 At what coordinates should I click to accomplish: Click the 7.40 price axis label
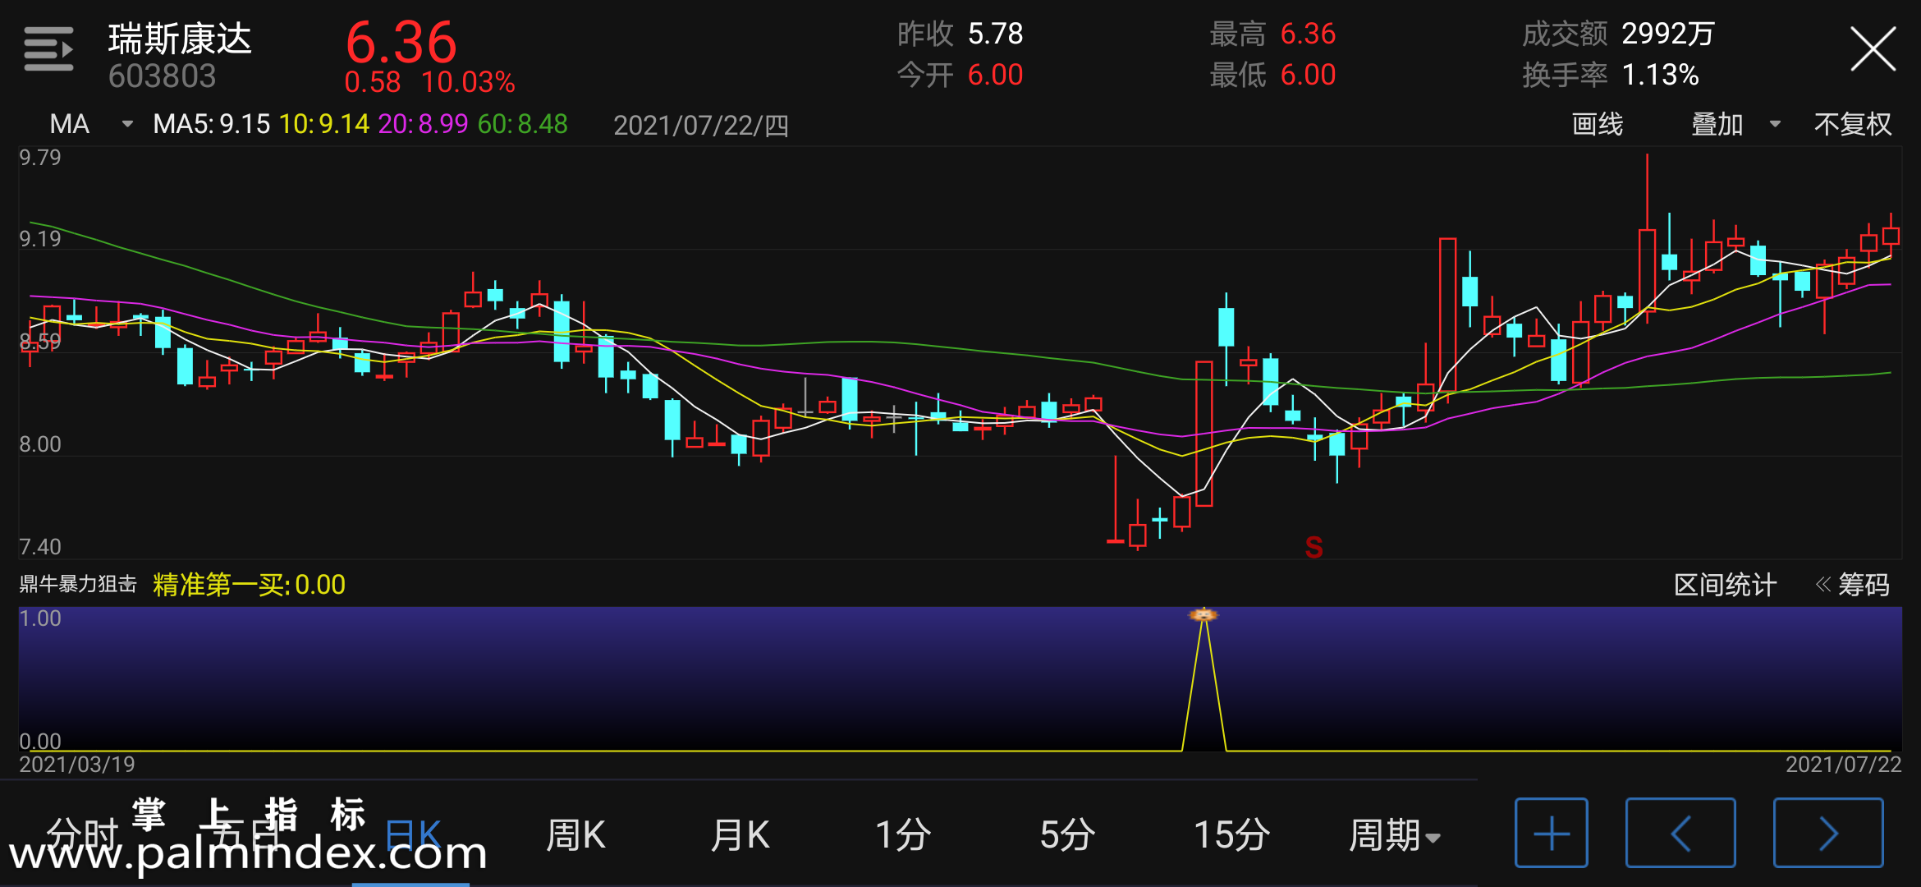[40, 547]
